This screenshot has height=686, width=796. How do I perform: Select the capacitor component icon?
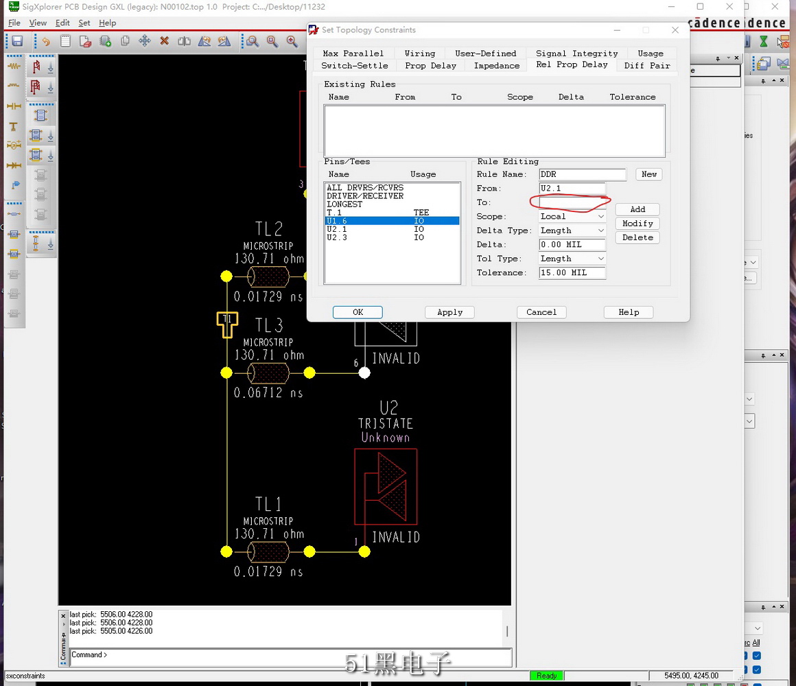pos(14,106)
